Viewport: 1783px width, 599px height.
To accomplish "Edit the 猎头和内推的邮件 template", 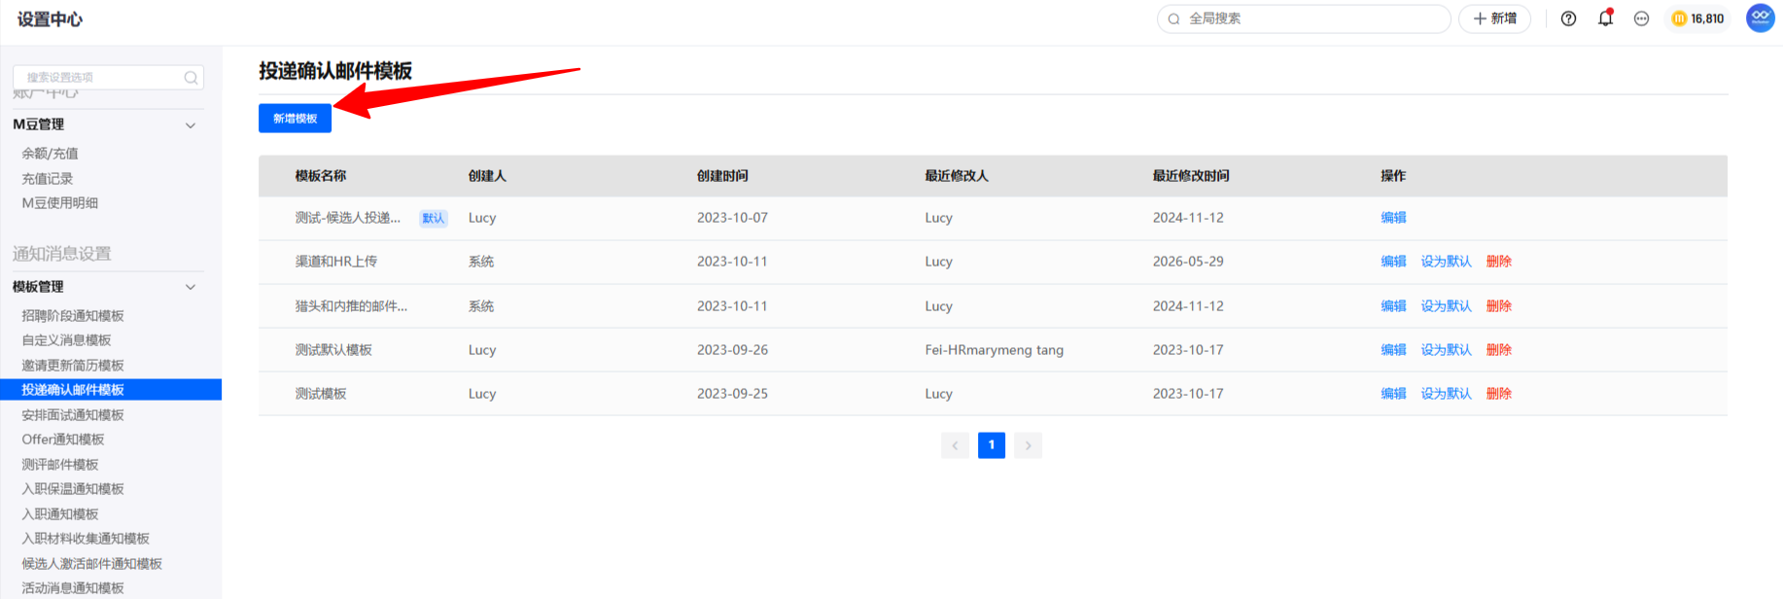I will pos(1393,306).
